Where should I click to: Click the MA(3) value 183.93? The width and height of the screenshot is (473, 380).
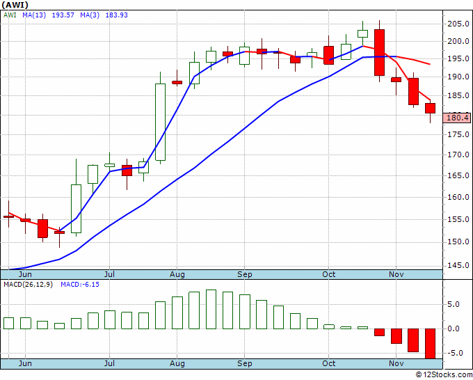(116, 15)
